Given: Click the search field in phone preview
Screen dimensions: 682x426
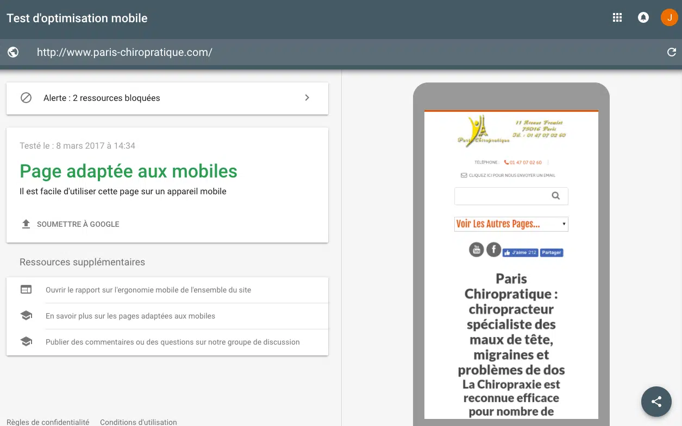Looking at the screenshot, I should point(511,196).
